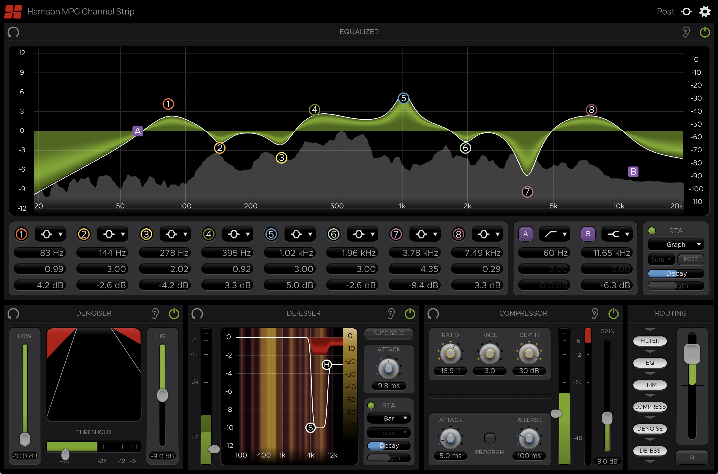Open the settings gear icon
Viewport: 718px width, 474px height.
705,12
